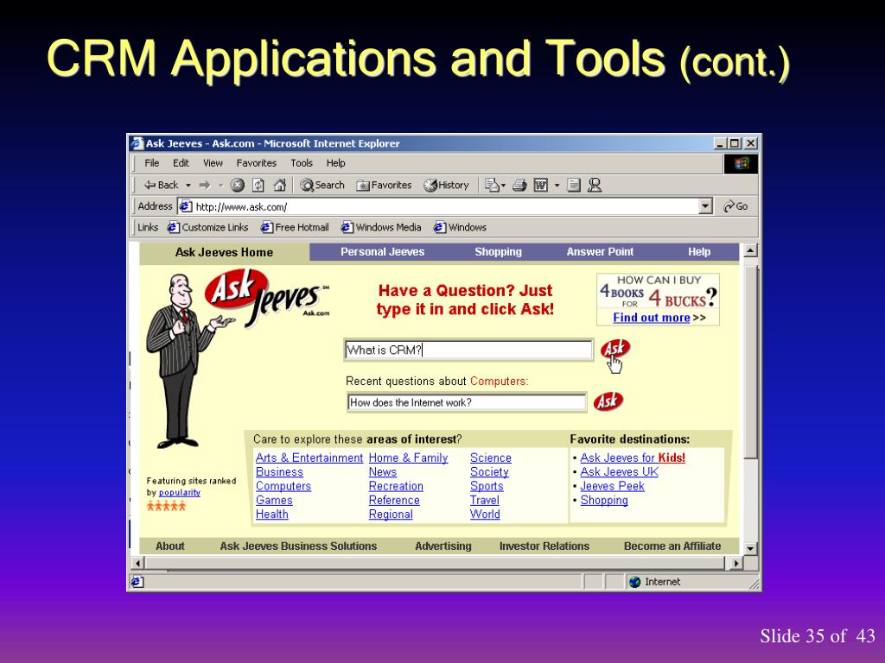
Task: Open the Travel category link
Action: click(x=485, y=500)
